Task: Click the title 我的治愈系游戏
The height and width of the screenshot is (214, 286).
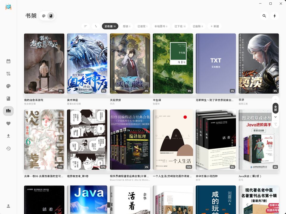Action: 34,100
